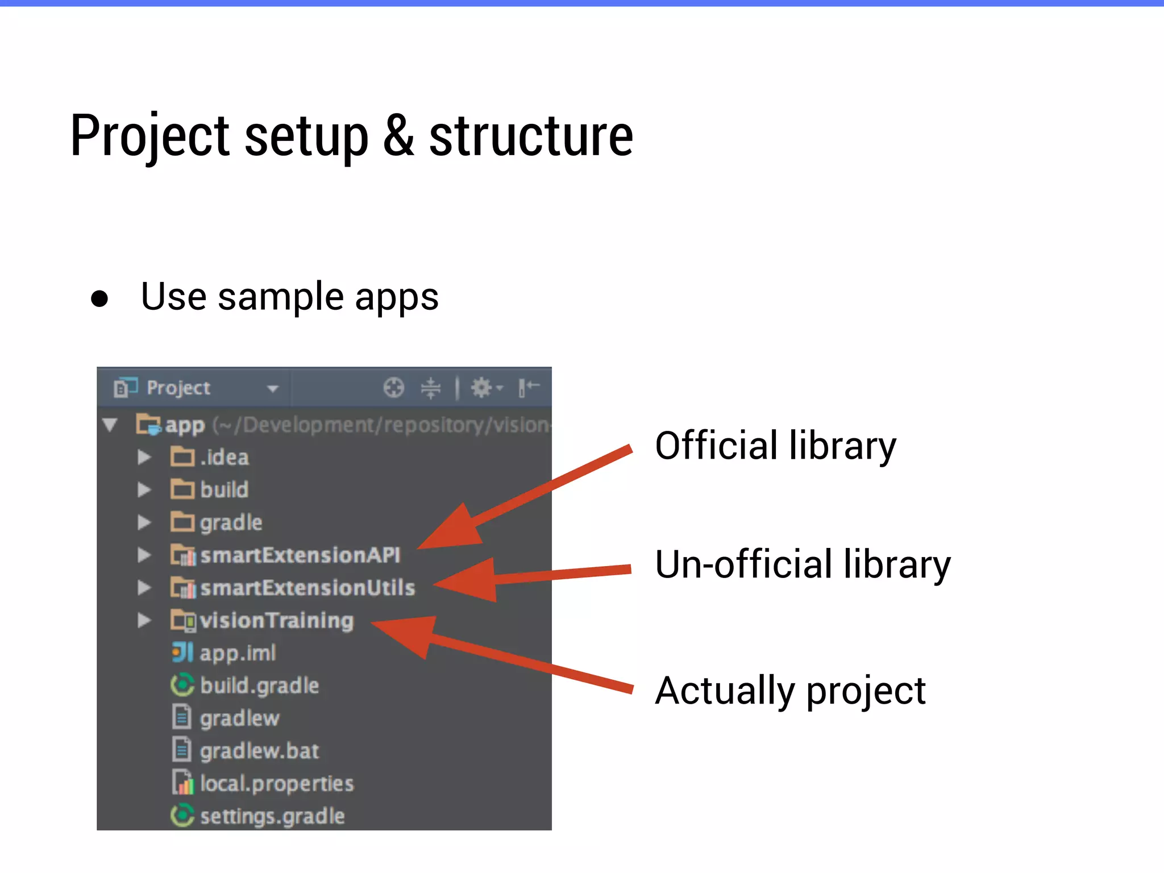Select the build folder name
This screenshot has width=1164, height=873.
225,490
